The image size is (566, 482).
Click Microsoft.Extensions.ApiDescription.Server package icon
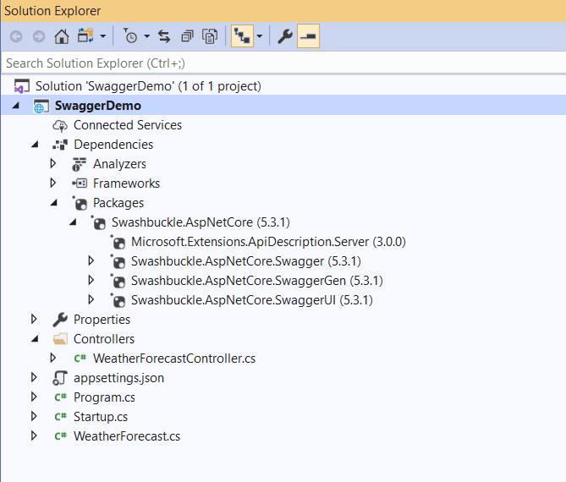(x=118, y=242)
